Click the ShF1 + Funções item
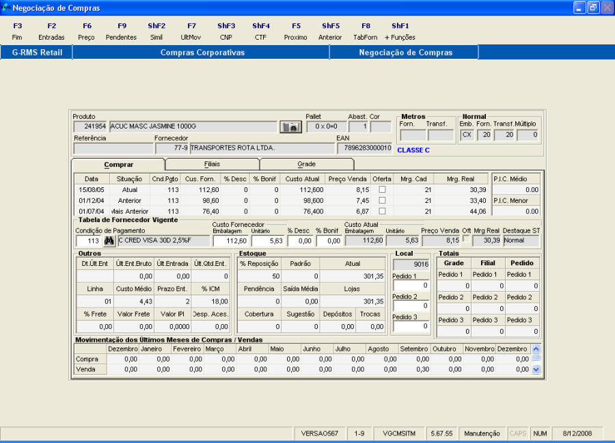Image resolution: width=615 pixels, height=443 pixels. (400, 31)
